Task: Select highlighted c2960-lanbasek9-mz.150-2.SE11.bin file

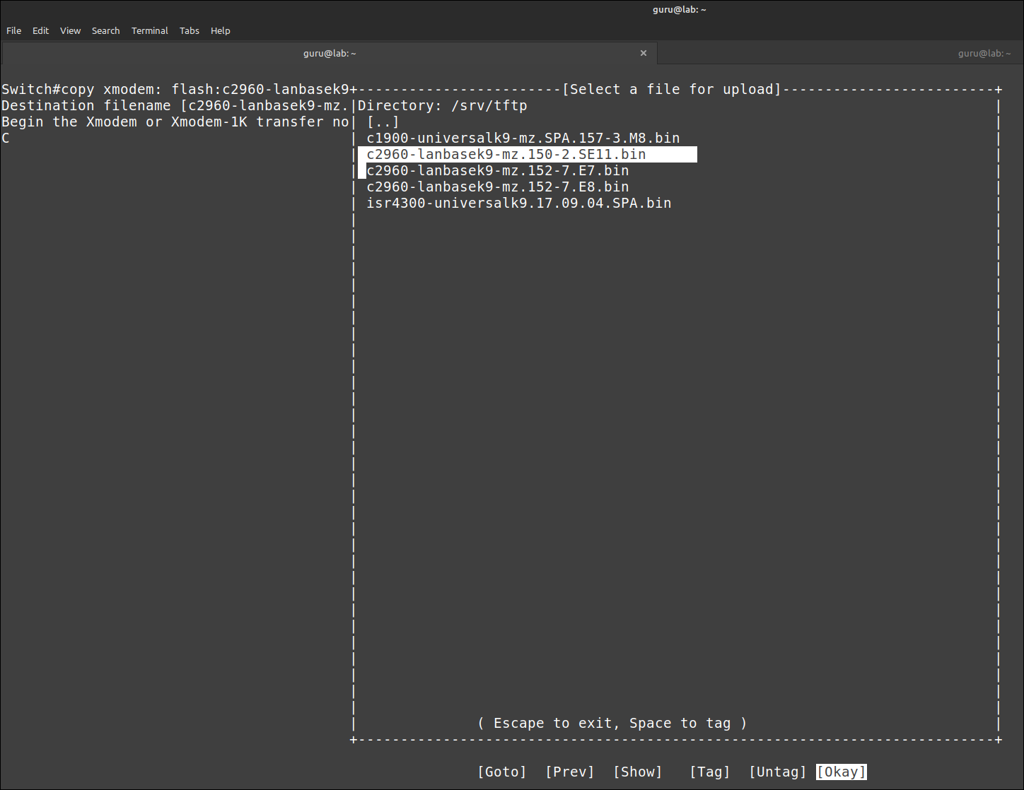Action: click(x=506, y=155)
